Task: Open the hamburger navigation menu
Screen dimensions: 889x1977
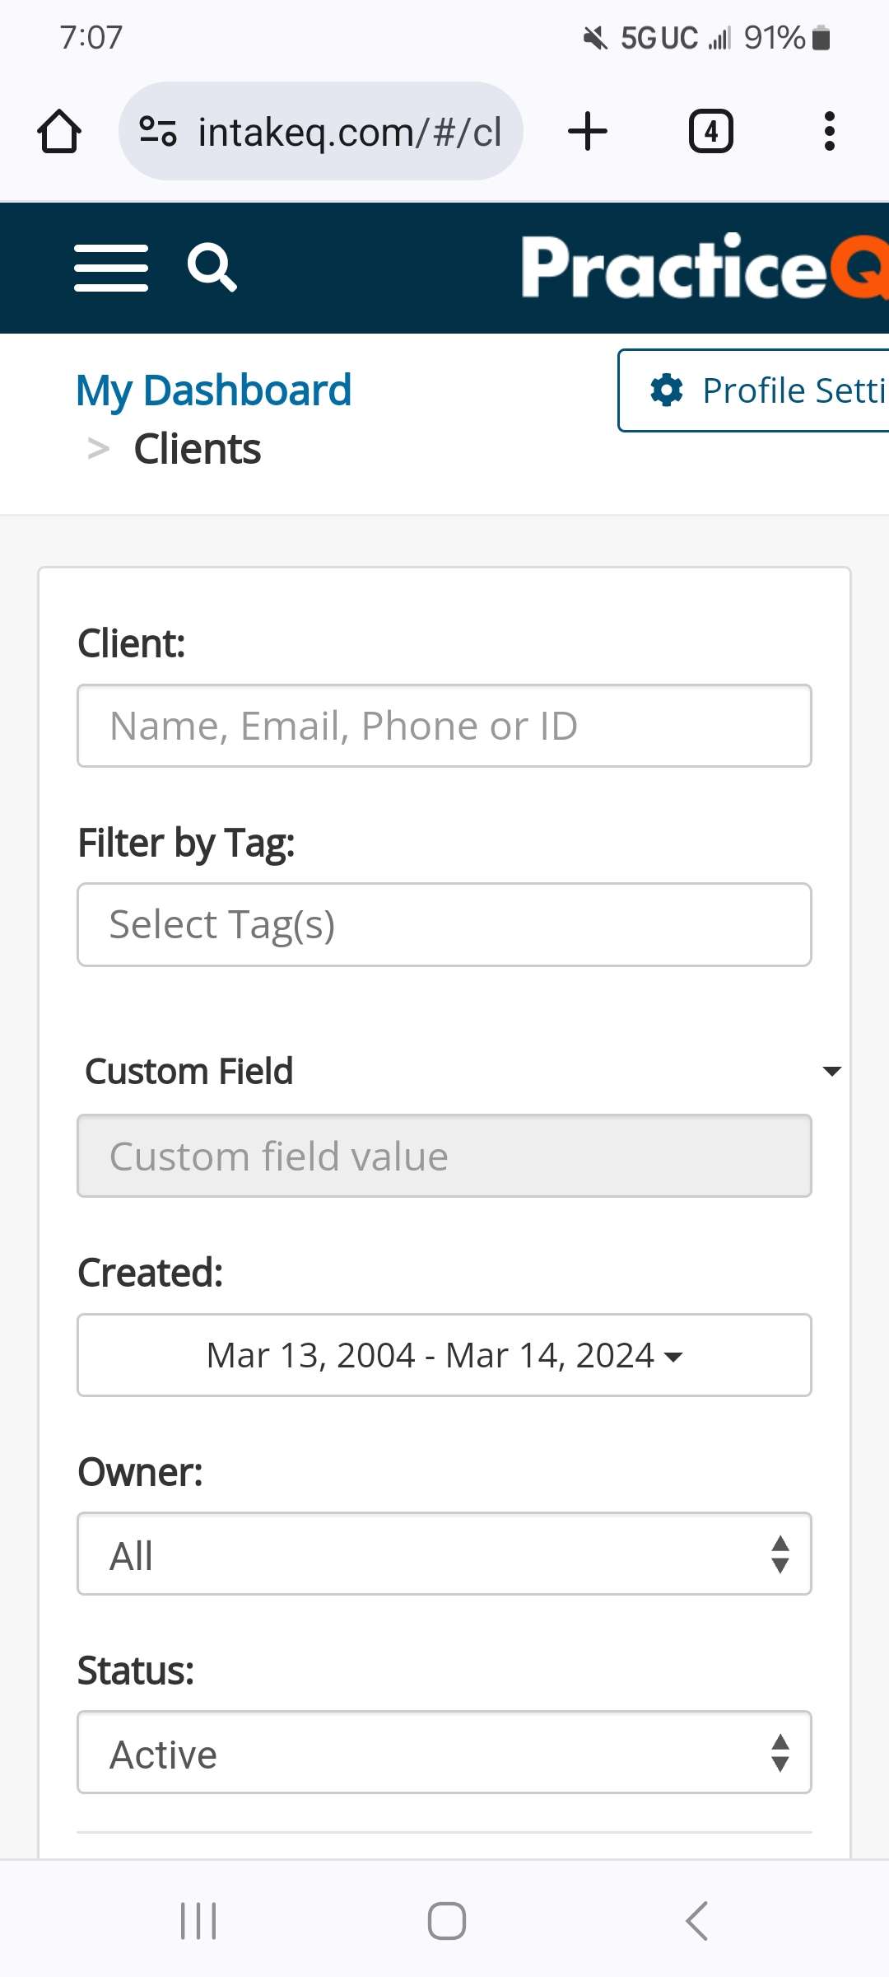Action: point(111,268)
